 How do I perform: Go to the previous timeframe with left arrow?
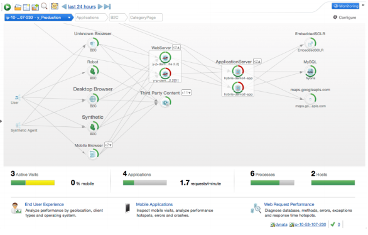[64, 6]
